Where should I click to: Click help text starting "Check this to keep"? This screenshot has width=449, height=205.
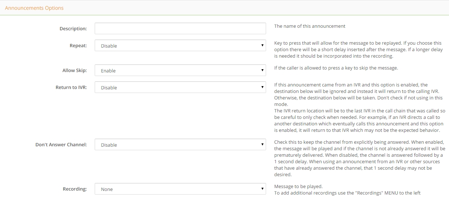click(360, 158)
